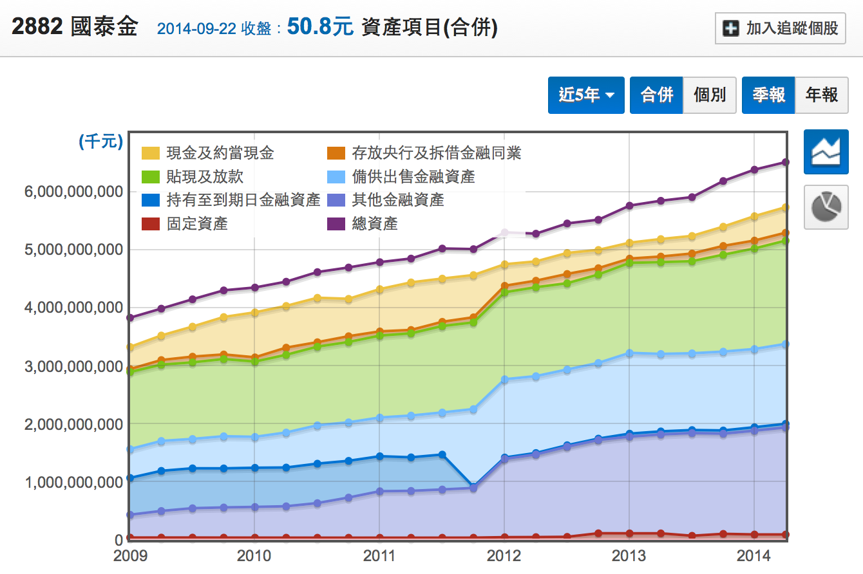Click last 總資產 data point in 2014
Viewport: 863px width, 574px height.
click(785, 162)
